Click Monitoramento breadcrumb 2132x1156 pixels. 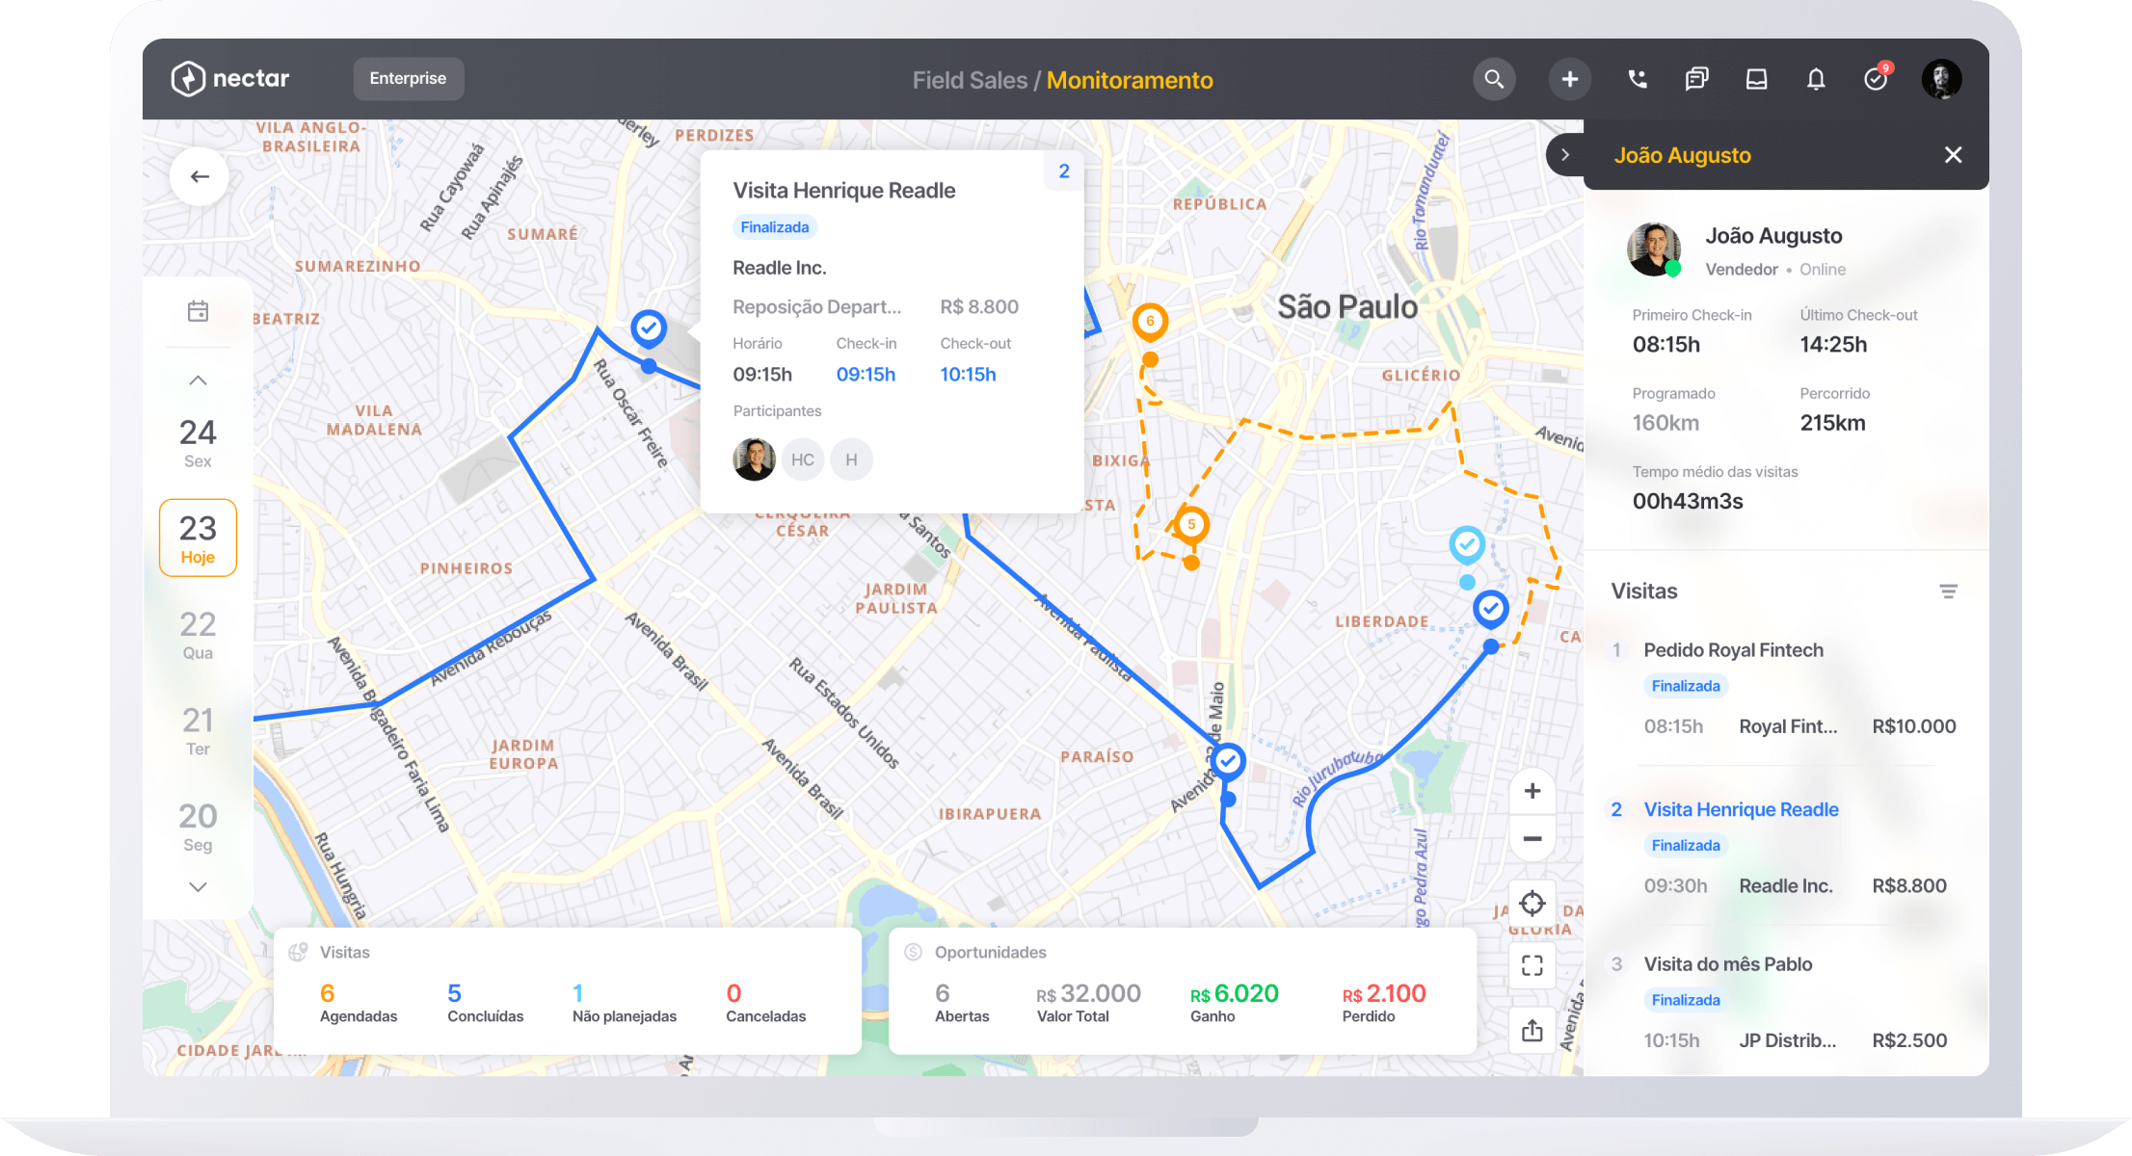[1130, 80]
